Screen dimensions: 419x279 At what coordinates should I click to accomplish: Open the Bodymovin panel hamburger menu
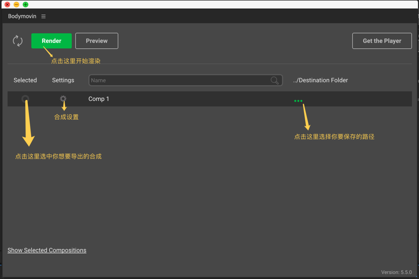44,16
